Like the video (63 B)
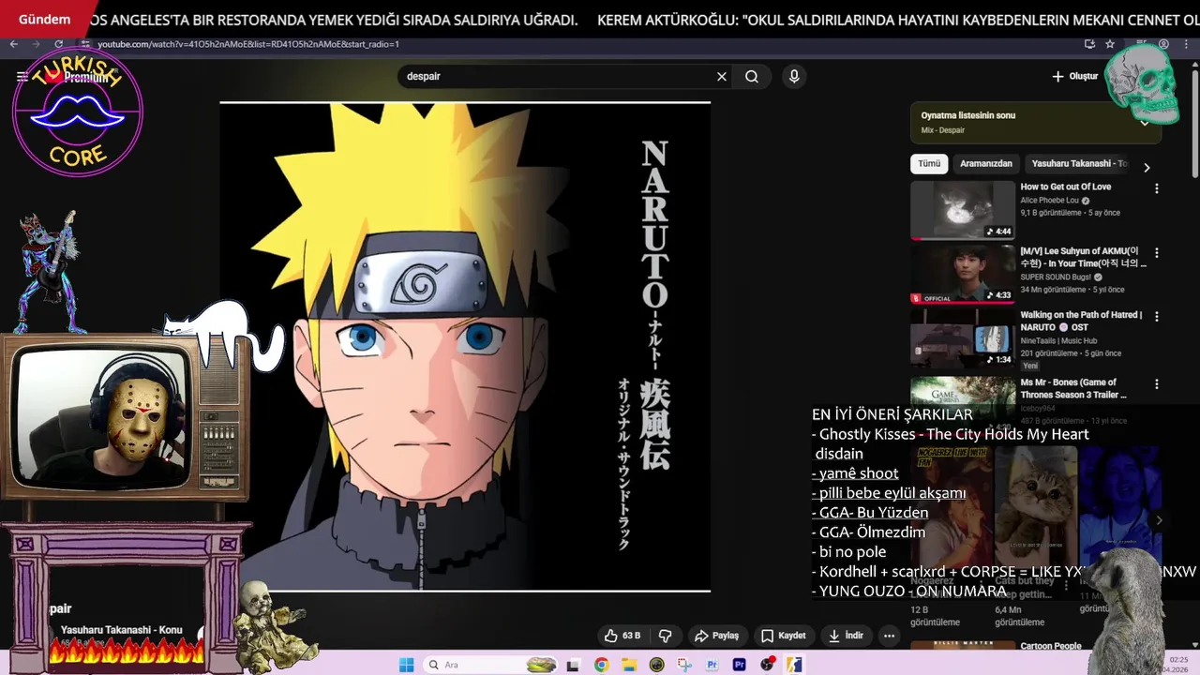Image resolution: width=1200 pixels, height=675 pixels. tap(623, 636)
